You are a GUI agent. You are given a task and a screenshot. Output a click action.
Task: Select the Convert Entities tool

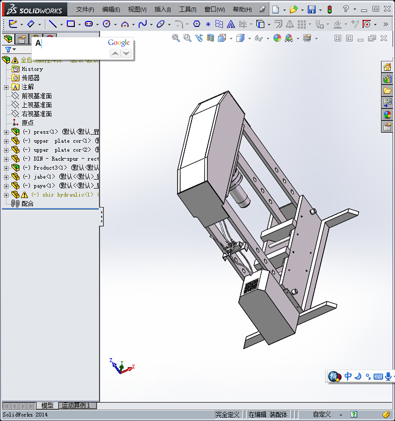coord(260,24)
